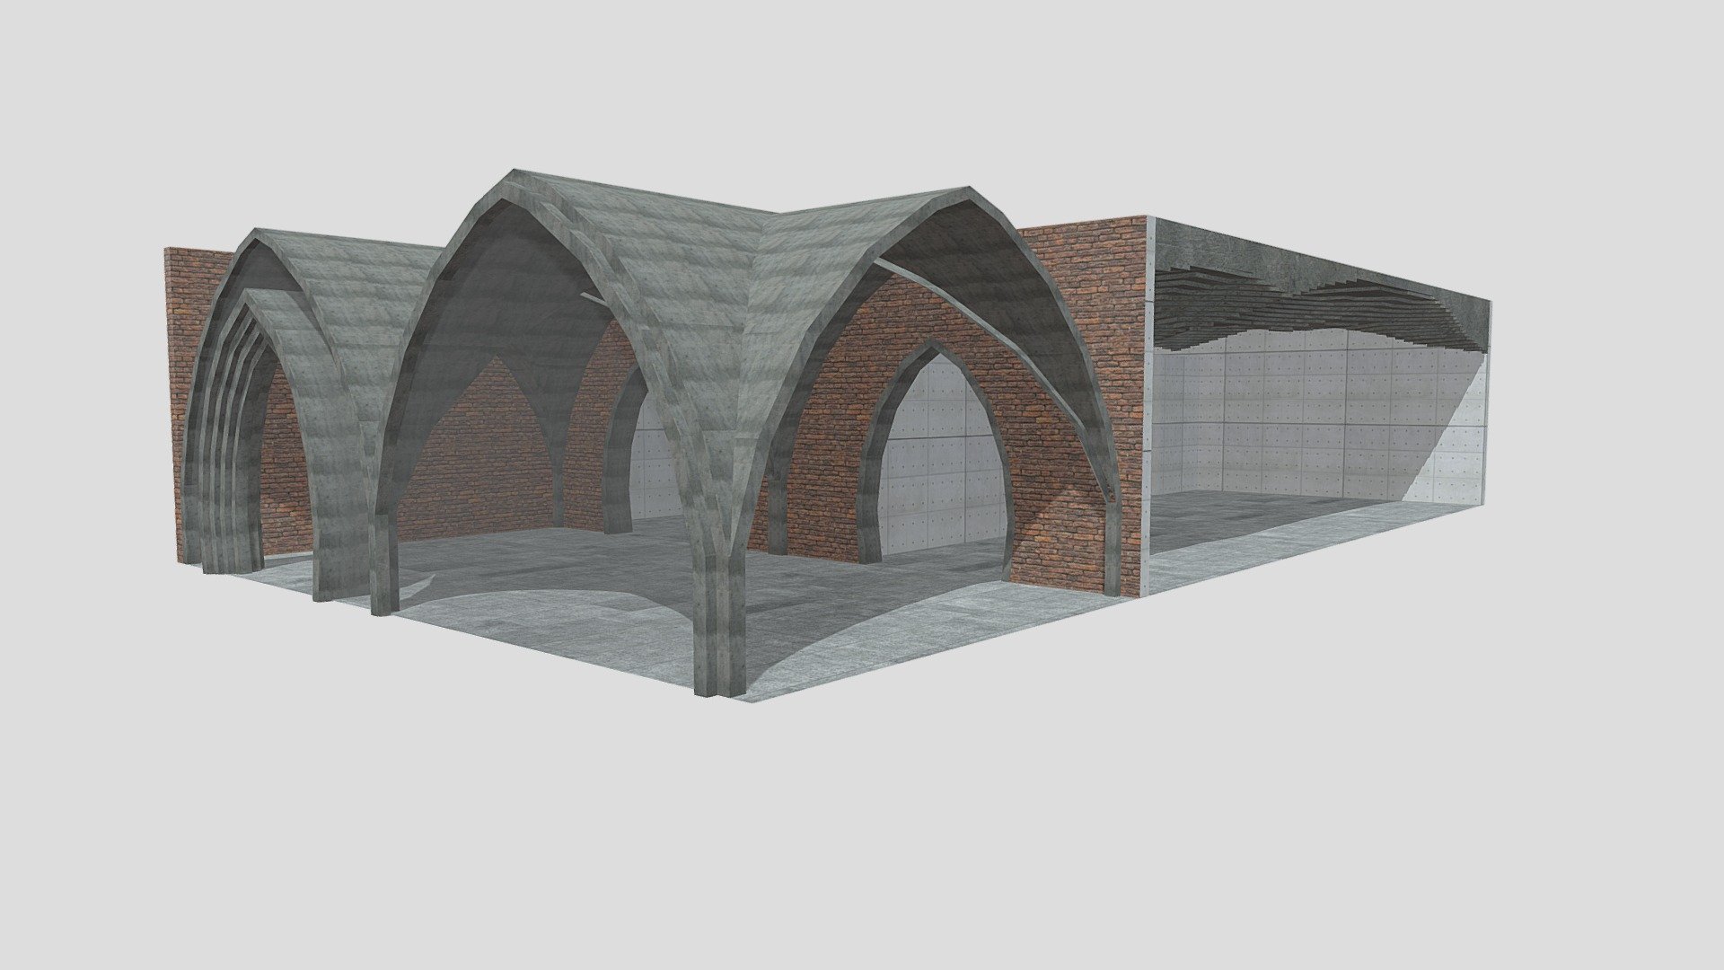Click the front corner of the floor slab
The height and width of the screenshot is (970, 1724).
(751, 699)
